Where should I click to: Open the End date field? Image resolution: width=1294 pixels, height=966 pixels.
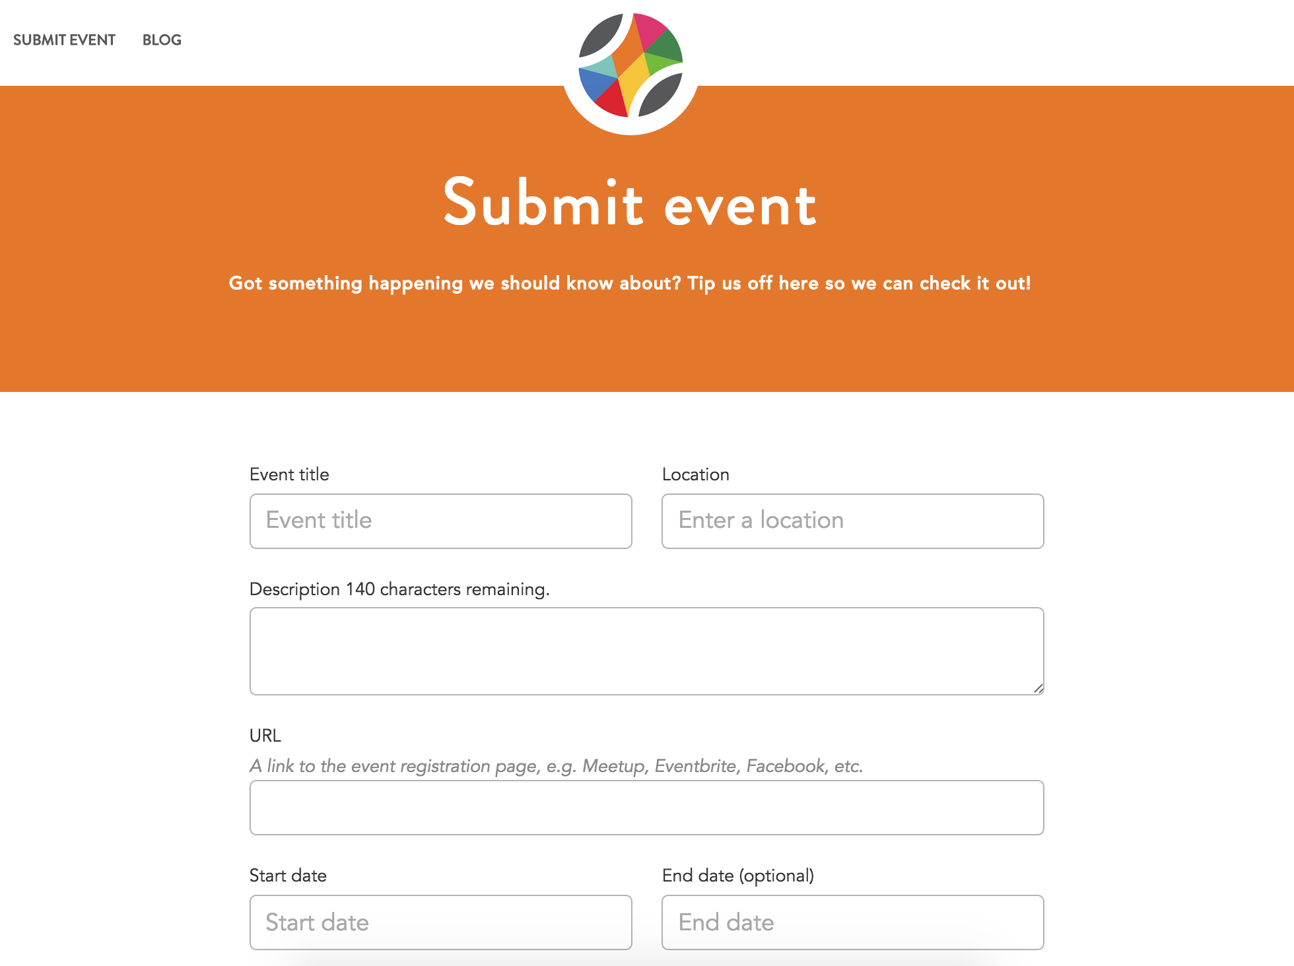pos(852,922)
